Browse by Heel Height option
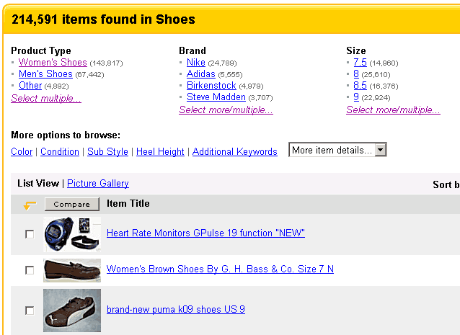Image resolution: width=460 pixels, height=335 pixels. pos(160,152)
